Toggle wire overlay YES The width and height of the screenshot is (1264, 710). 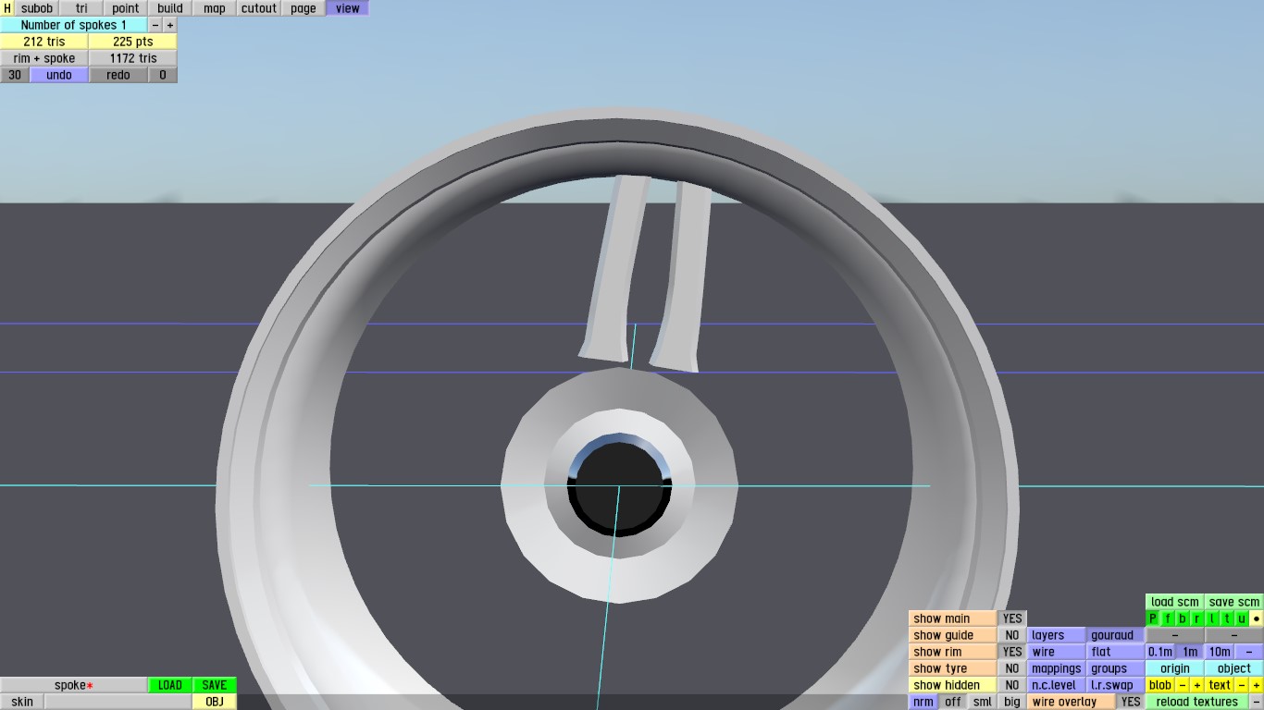(x=1131, y=702)
